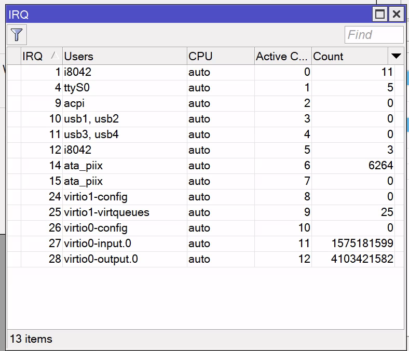The height and width of the screenshot is (351, 409).
Task: Select the virtio1-config row
Action: (x=206, y=197)
